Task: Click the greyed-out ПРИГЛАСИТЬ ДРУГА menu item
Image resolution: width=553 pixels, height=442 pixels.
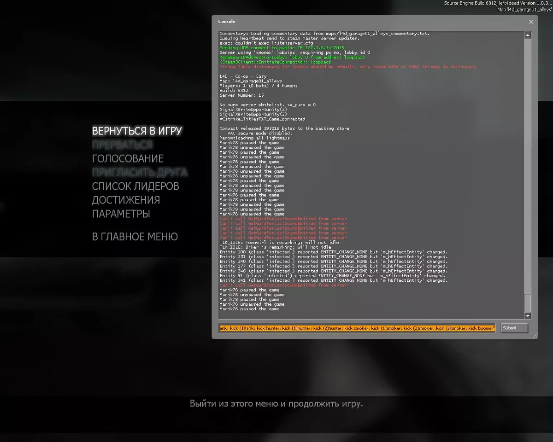Action: pyautogui.click(x=140, y=172)
